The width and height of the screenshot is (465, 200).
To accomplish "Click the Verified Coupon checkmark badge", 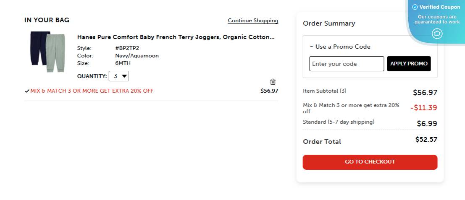I will (x=415, y=7).
